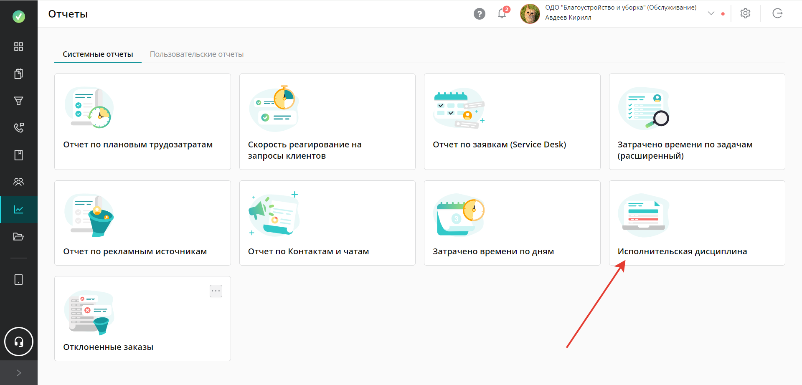Image resolution: width=802 pixels, height=385 pixels.
Task: Click the green checkmark logo in sidebar
Action: click(19, 17)
